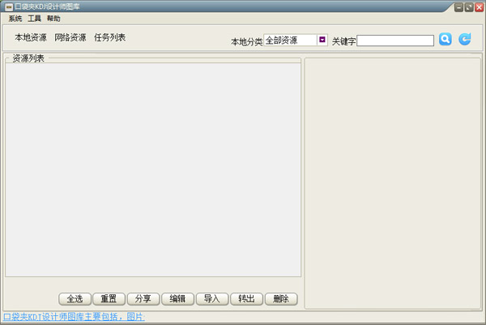This screenshot has height=325, width=486.
Task: Focus the 关键字 search input field
Action: (395, 41)
